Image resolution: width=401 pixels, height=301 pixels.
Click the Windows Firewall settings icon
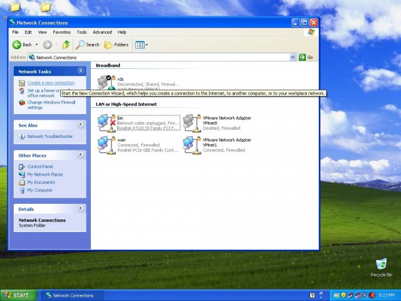pos(22,103)
